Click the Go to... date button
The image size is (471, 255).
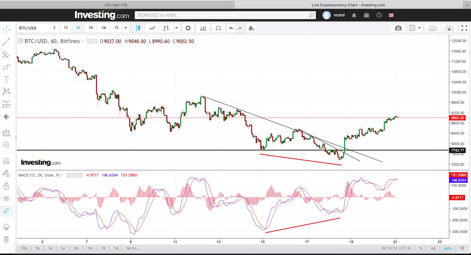pos(133,248)
